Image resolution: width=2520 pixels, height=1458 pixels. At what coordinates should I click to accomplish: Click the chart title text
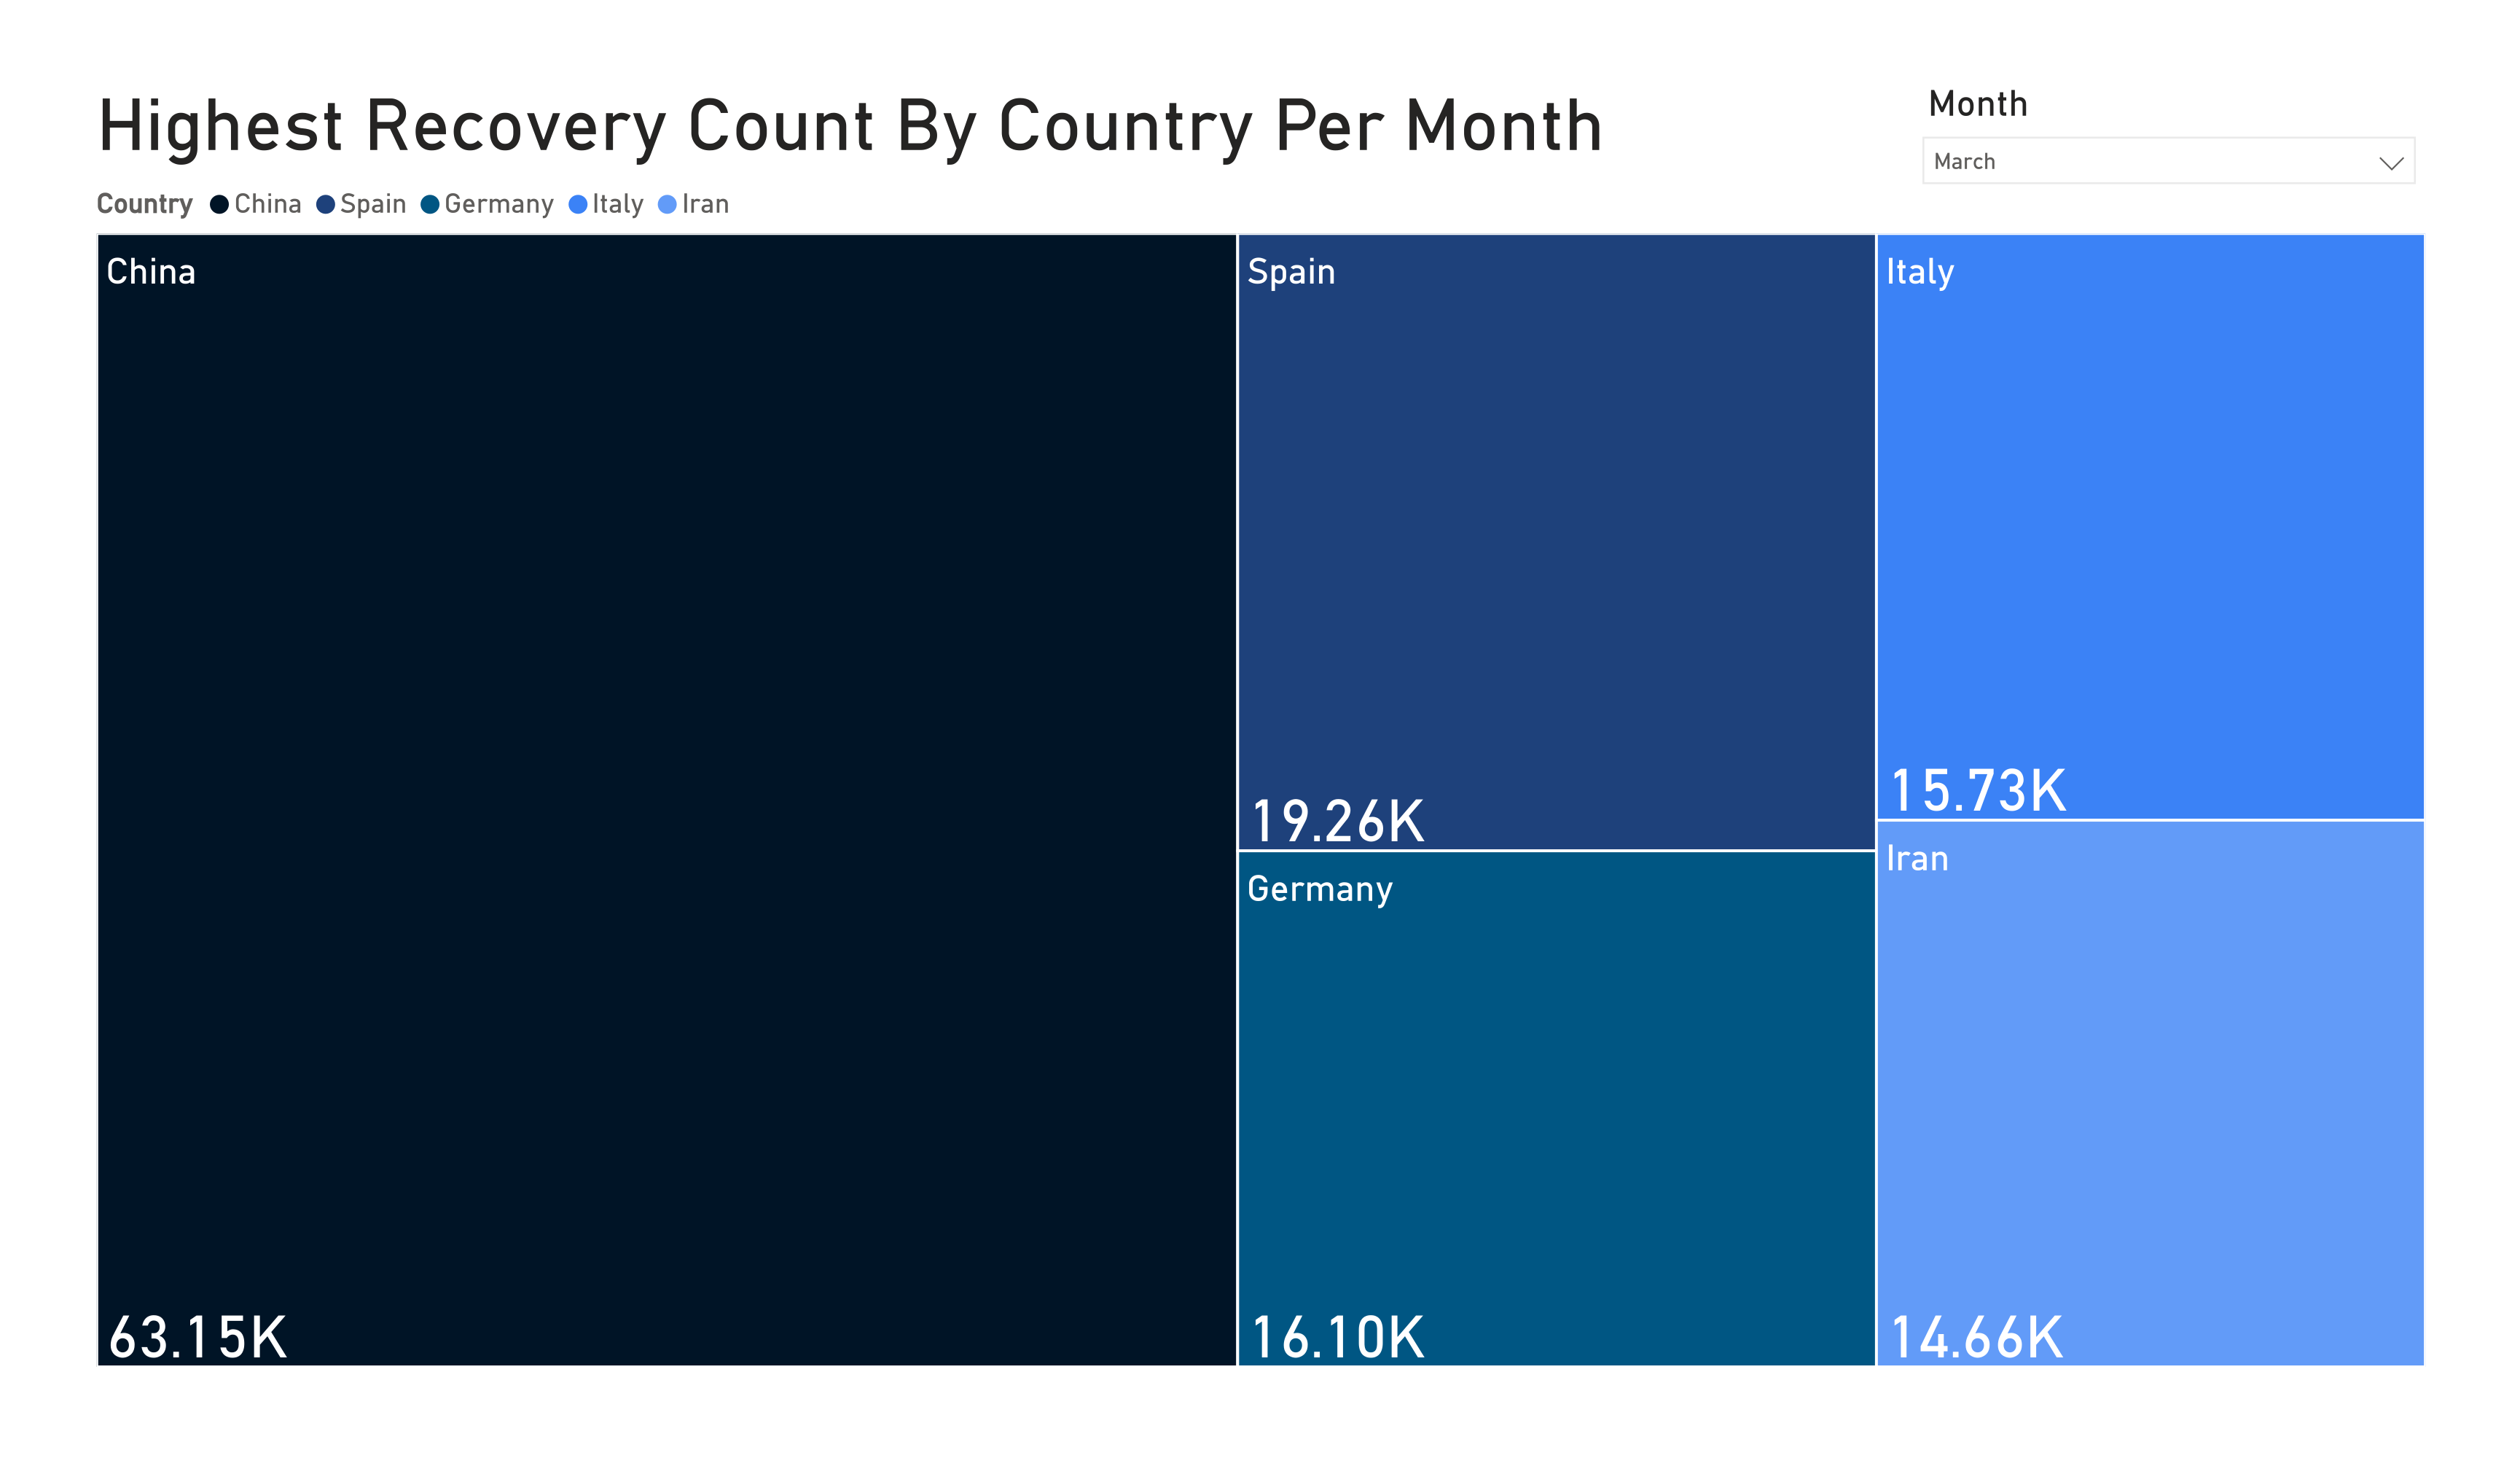pyautogui.click(x=850, y=126)
